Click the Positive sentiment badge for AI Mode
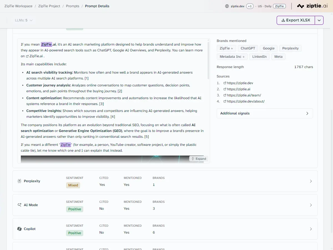Screen dimensions: 333x250 75,209
